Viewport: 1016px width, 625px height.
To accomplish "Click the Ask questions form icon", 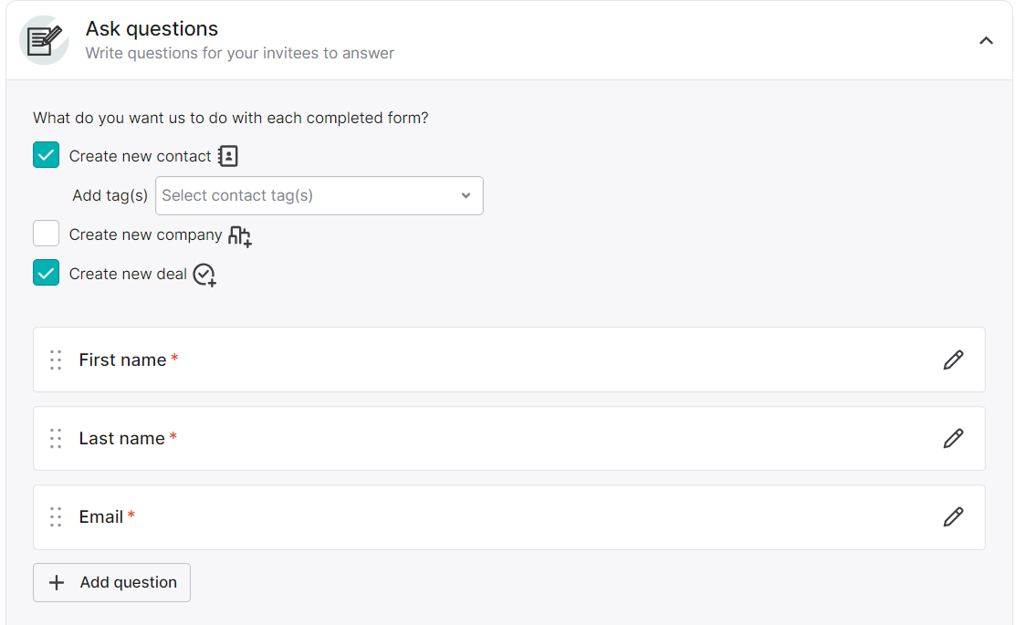I will point(44,40).
